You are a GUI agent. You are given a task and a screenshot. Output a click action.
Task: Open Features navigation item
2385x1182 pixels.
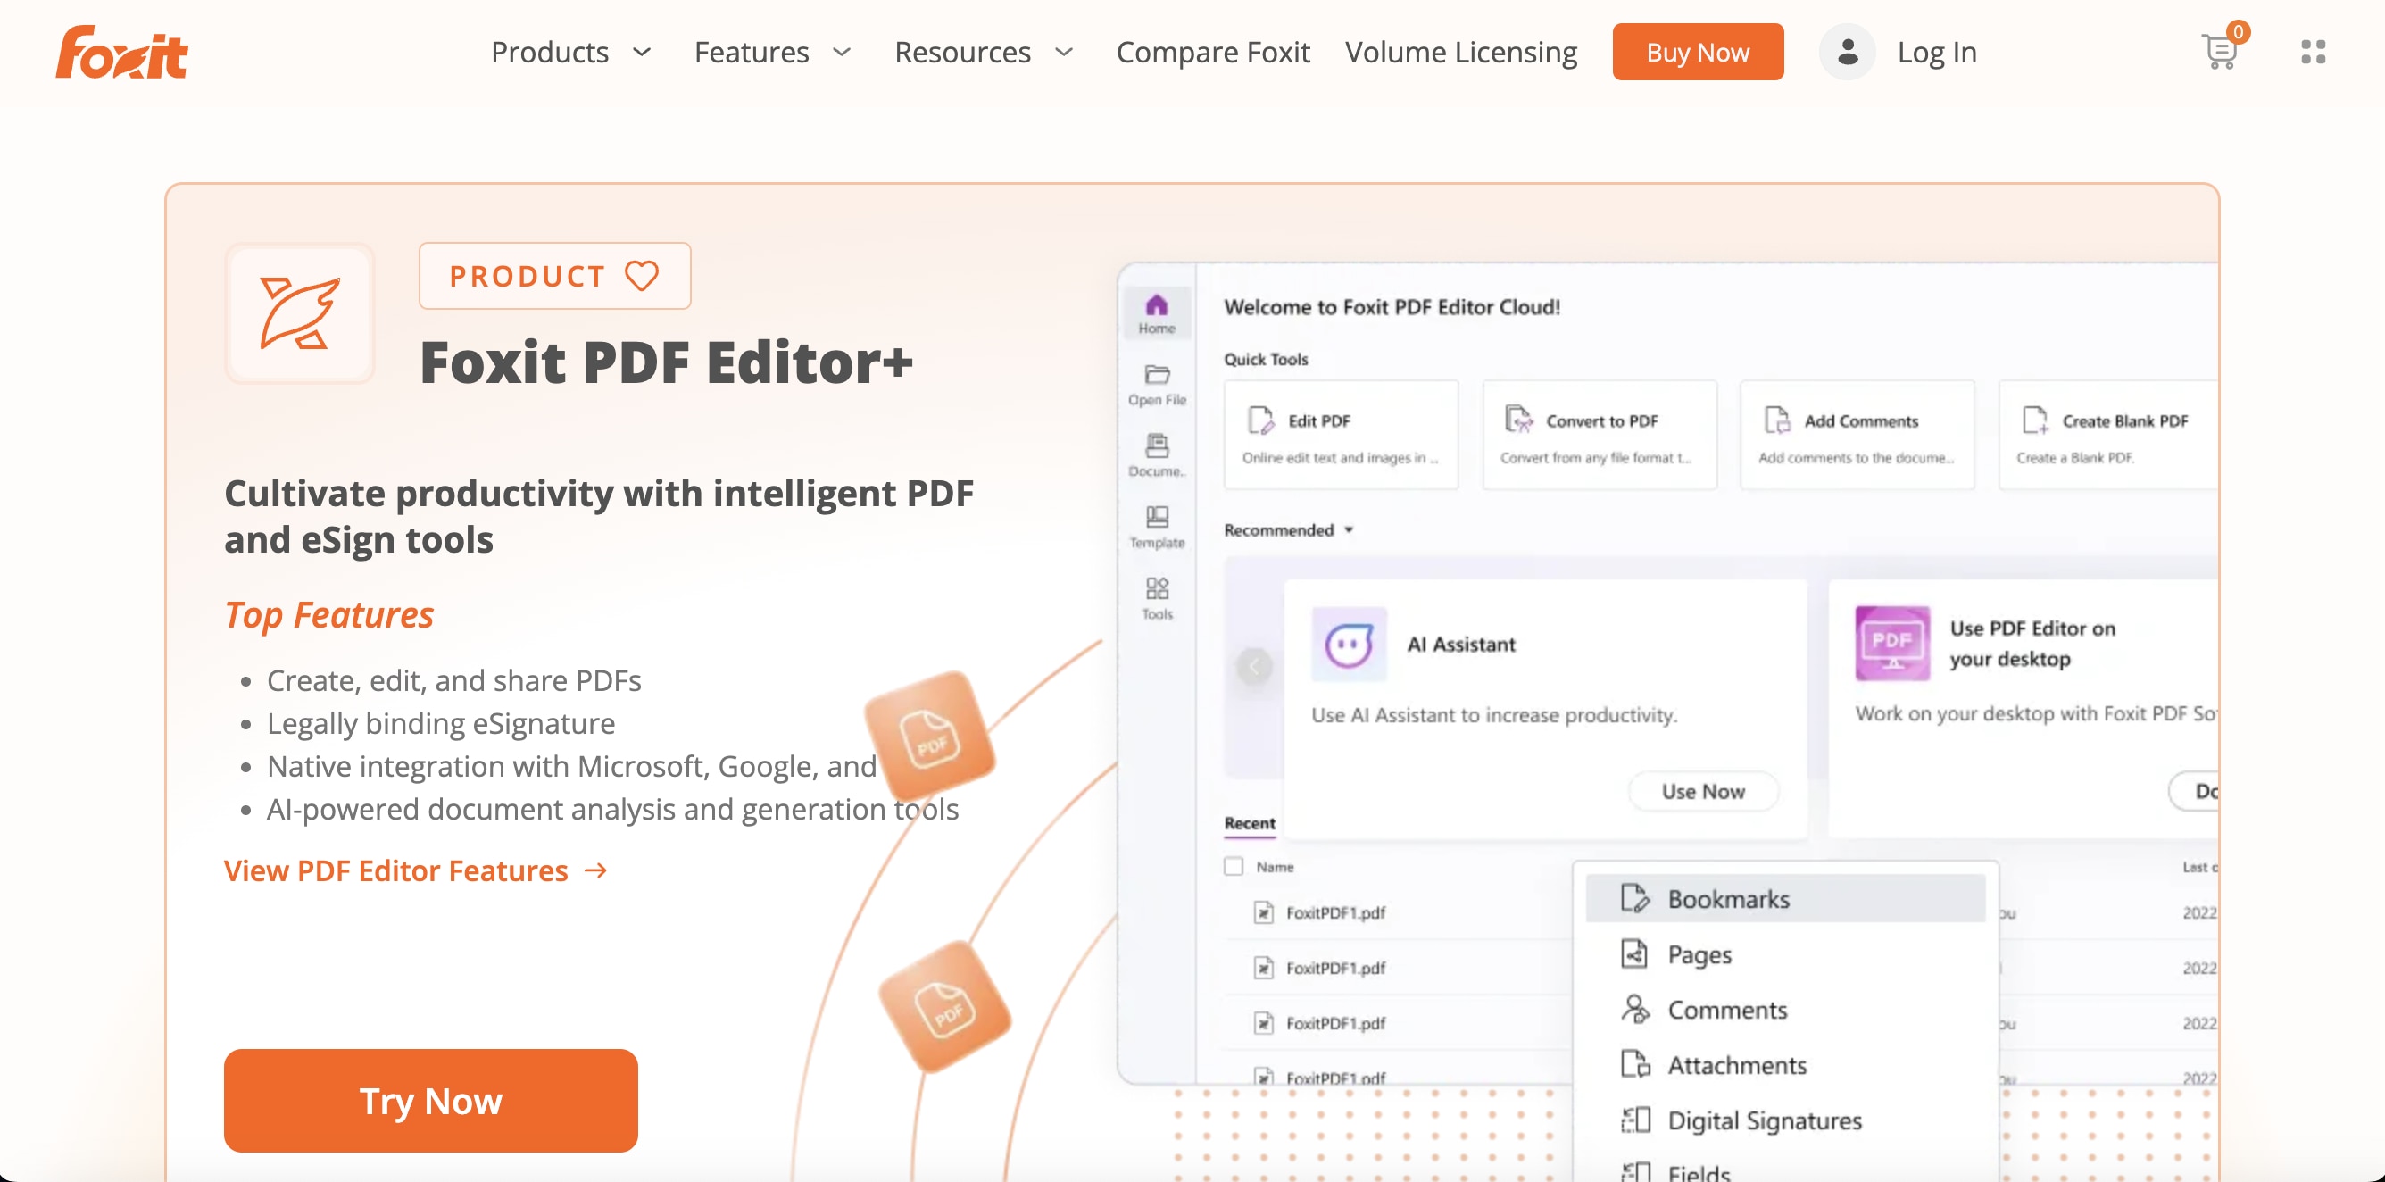(x=751, y=53)
